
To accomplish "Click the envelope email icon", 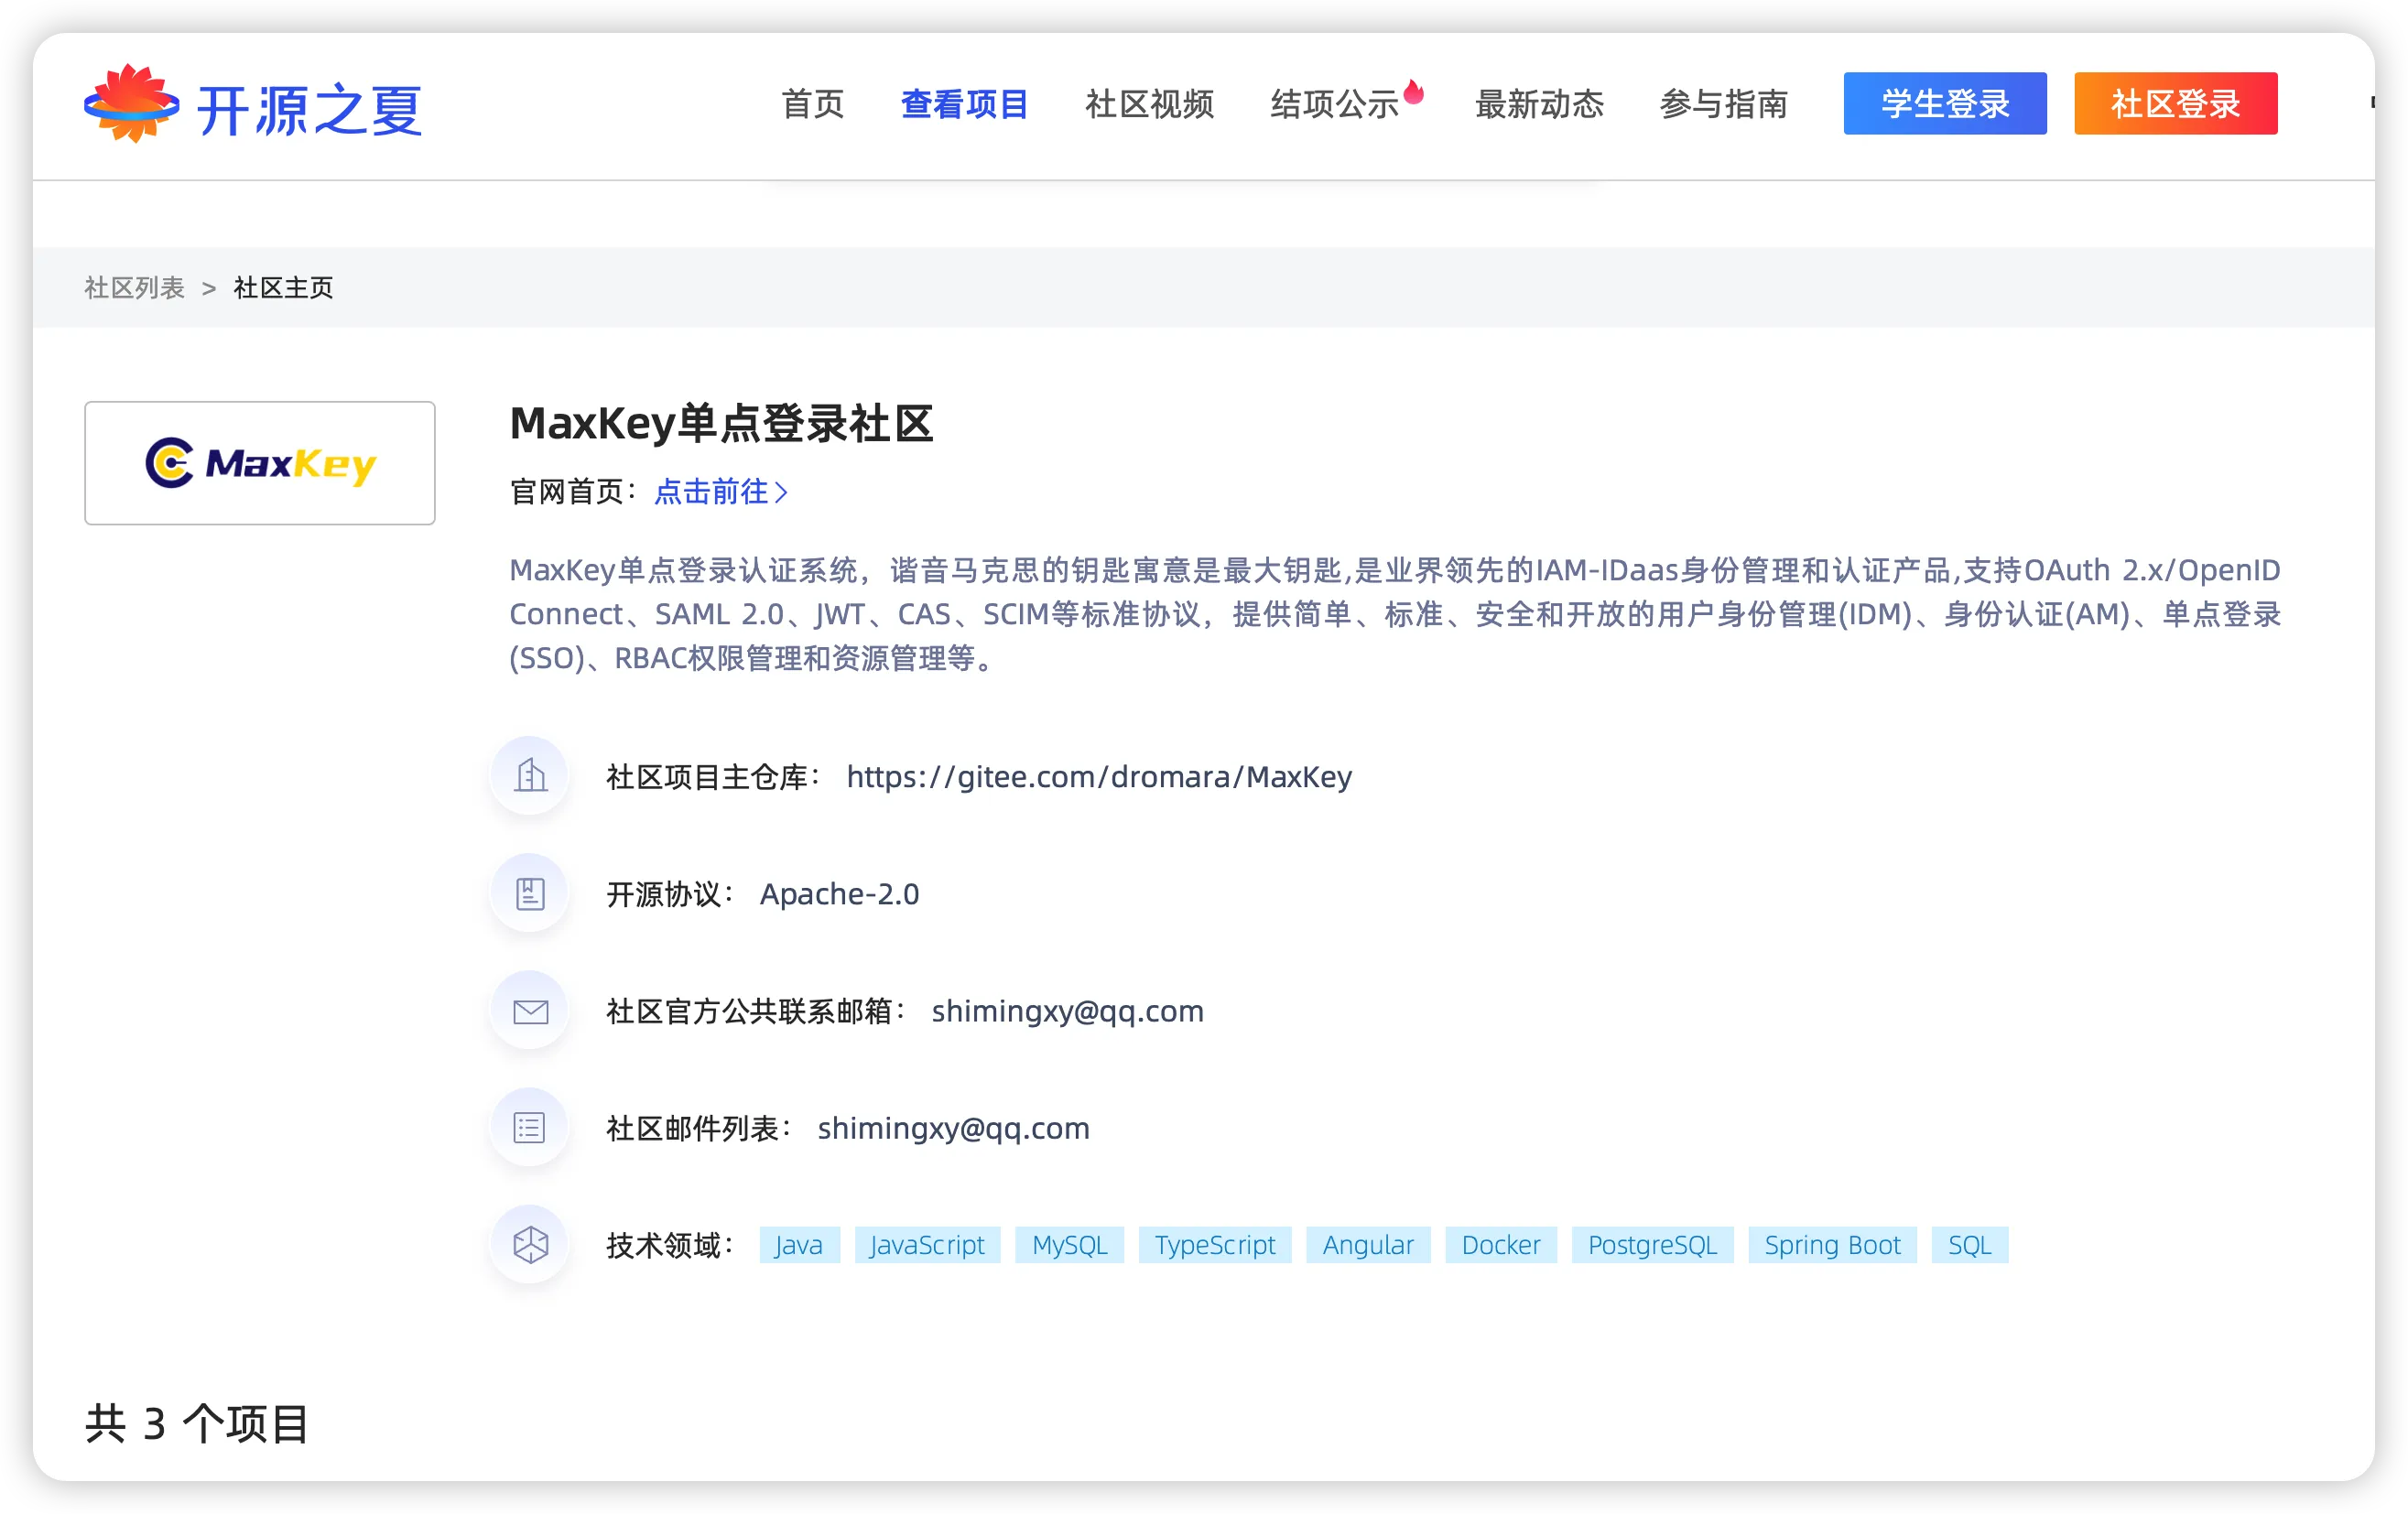I will (x=530, y=1011).
